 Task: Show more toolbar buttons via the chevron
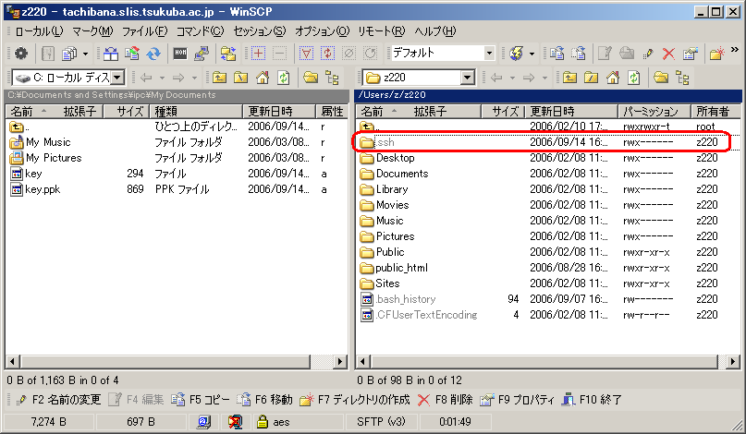coord(735,50)
